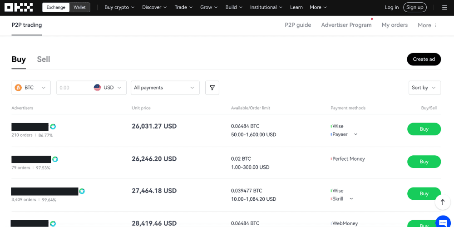Switch to the Sell tab
The height and width of the screenshot is (227, 454).
tap(44, 59)
